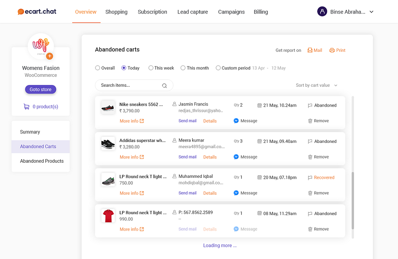Click the Print link text

click(x=341, y=50)
